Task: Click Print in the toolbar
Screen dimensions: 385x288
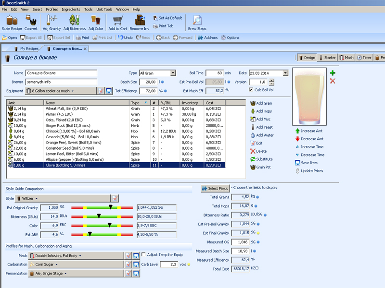Action: coord(82,38)
